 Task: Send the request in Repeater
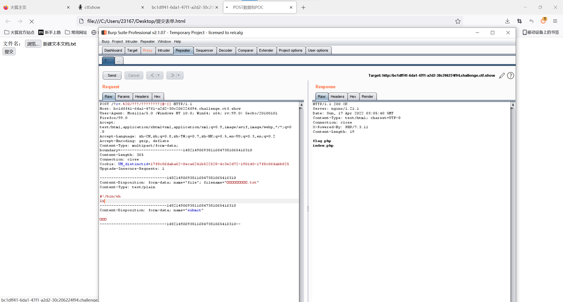click(x=112, y=75)
